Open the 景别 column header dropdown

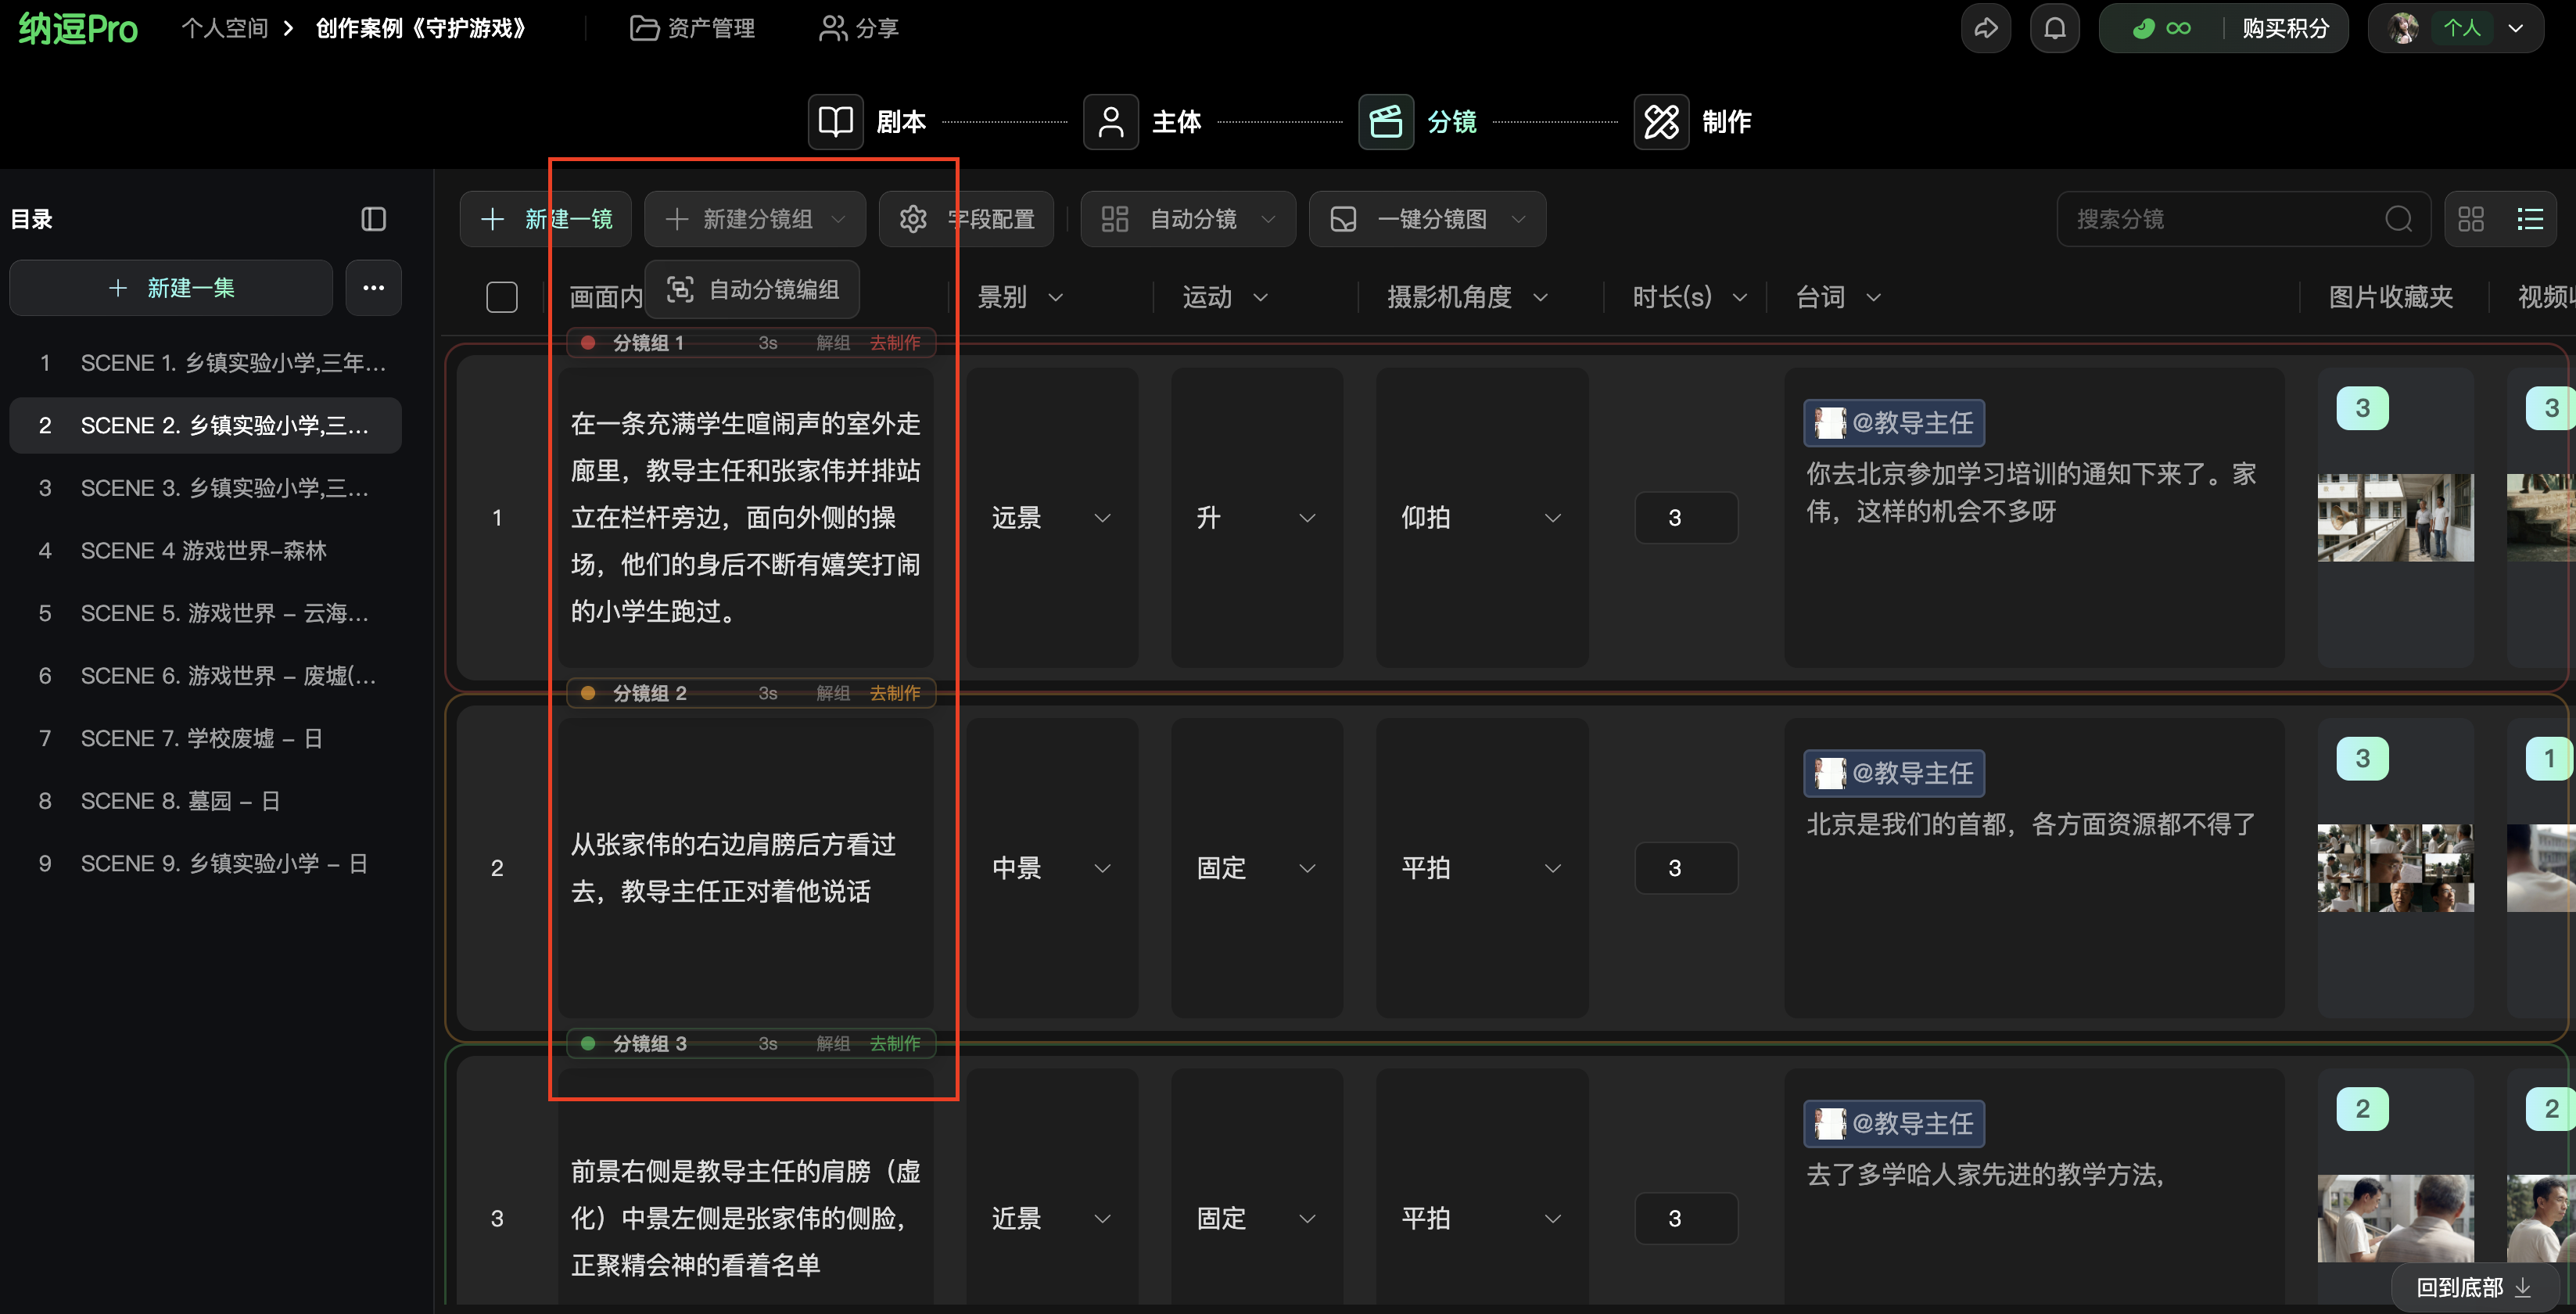(1055, 297)
